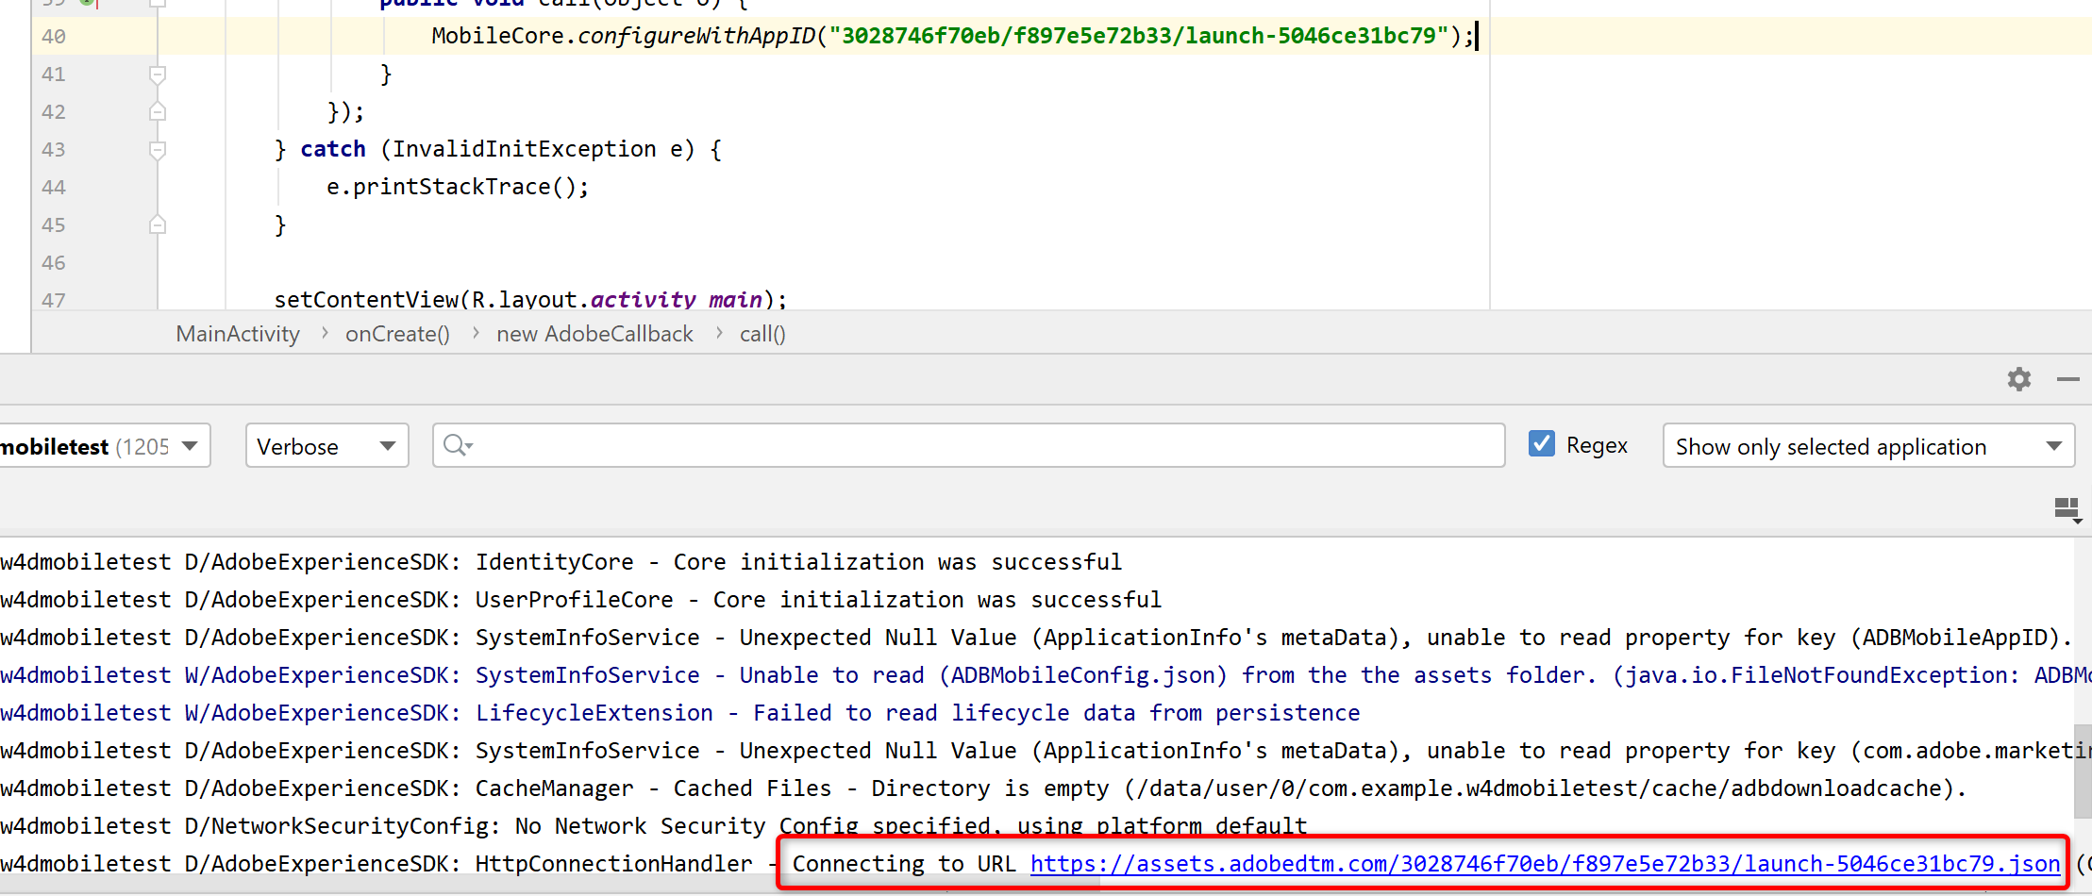Viewport: 2092px width, 896px height.
Task: Open the mobiletest process dropdown
Action: pos(102,446)
